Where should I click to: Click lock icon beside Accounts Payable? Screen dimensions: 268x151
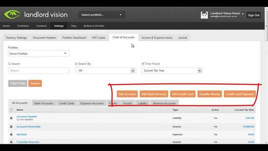[11, 118]
